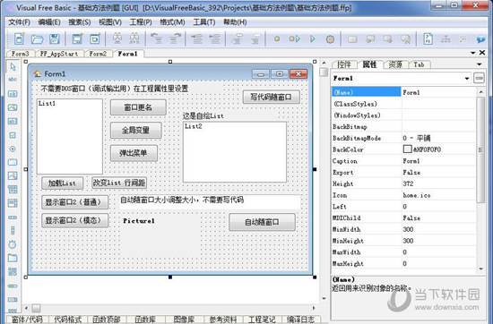Select the Icon property value home.ico
This screenshot has width=493, height=324.
click(417, 195)
